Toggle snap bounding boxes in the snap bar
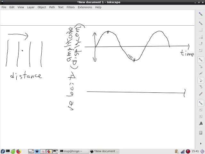Image resolution: width=205 pixels, height=154 pixels. [201, 23]
